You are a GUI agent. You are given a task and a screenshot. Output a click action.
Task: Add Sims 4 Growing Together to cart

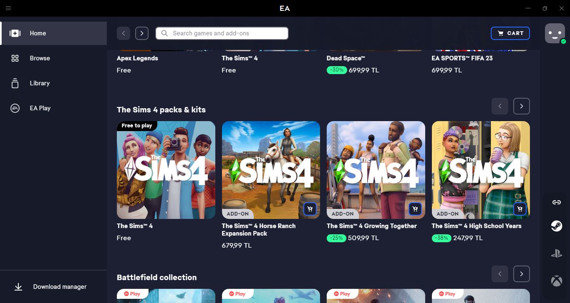pyautogui.click(x=415, y=209)
